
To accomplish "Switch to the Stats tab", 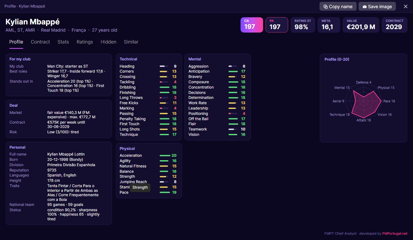I will click(x=63, y=42).
